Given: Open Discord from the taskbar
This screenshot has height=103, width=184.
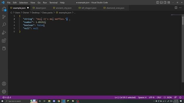Looking at the screenshot, I should click(x=54, y=101).
